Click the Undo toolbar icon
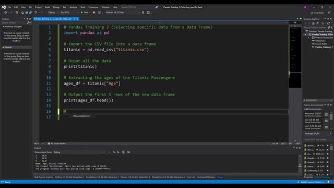 35,13
